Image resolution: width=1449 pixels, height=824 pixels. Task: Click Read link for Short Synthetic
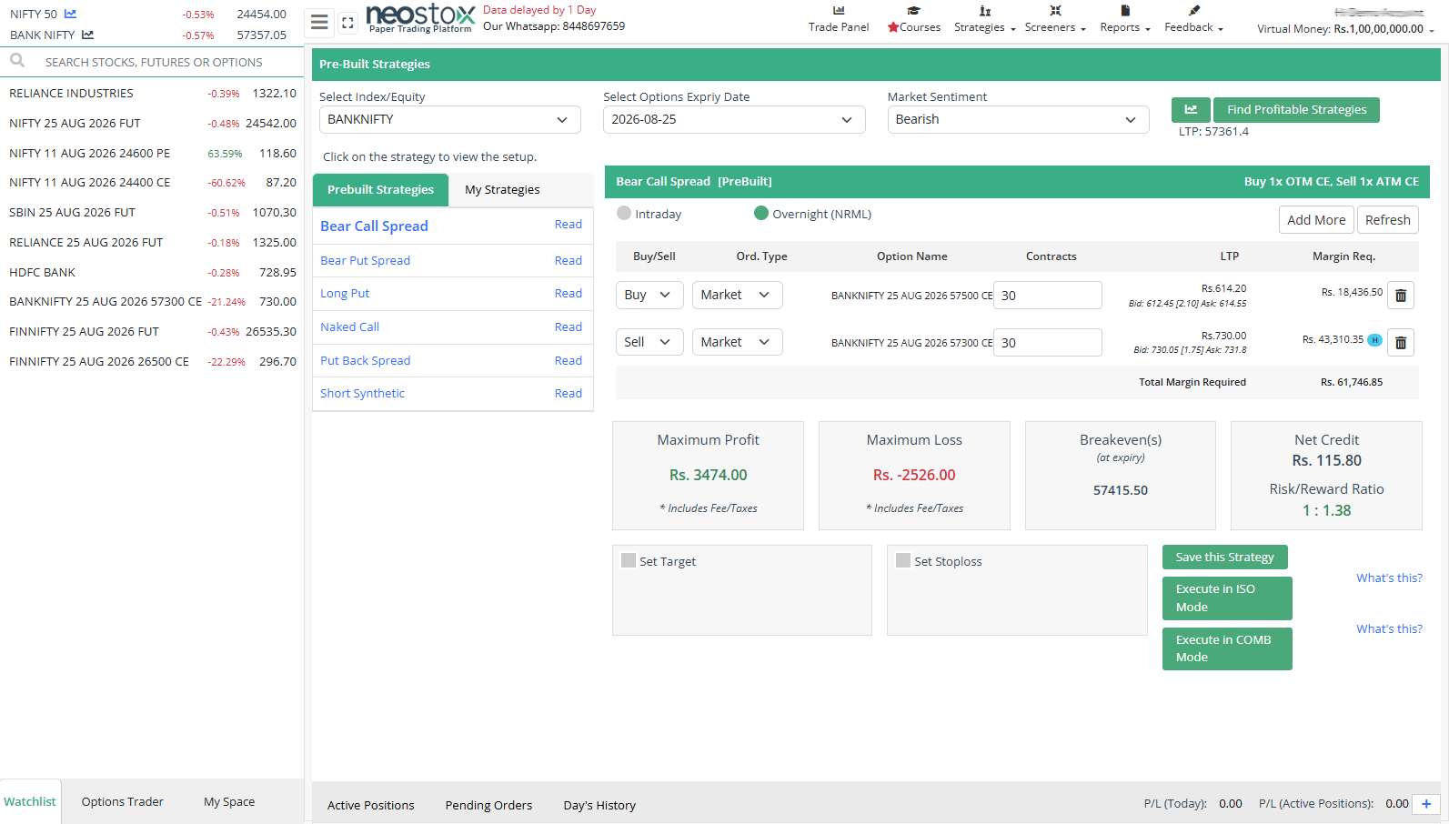click(x=568, y=393)
